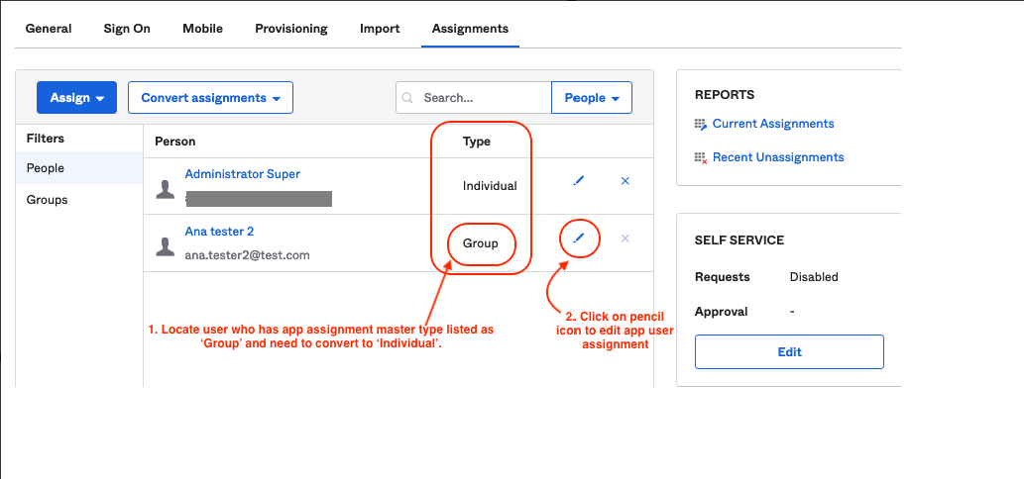
Task: Open the Current Assignments report link
Action: (773, 124)
